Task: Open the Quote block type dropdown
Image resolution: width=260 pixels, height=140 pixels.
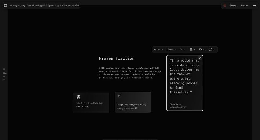Action: tap(159, 49)
